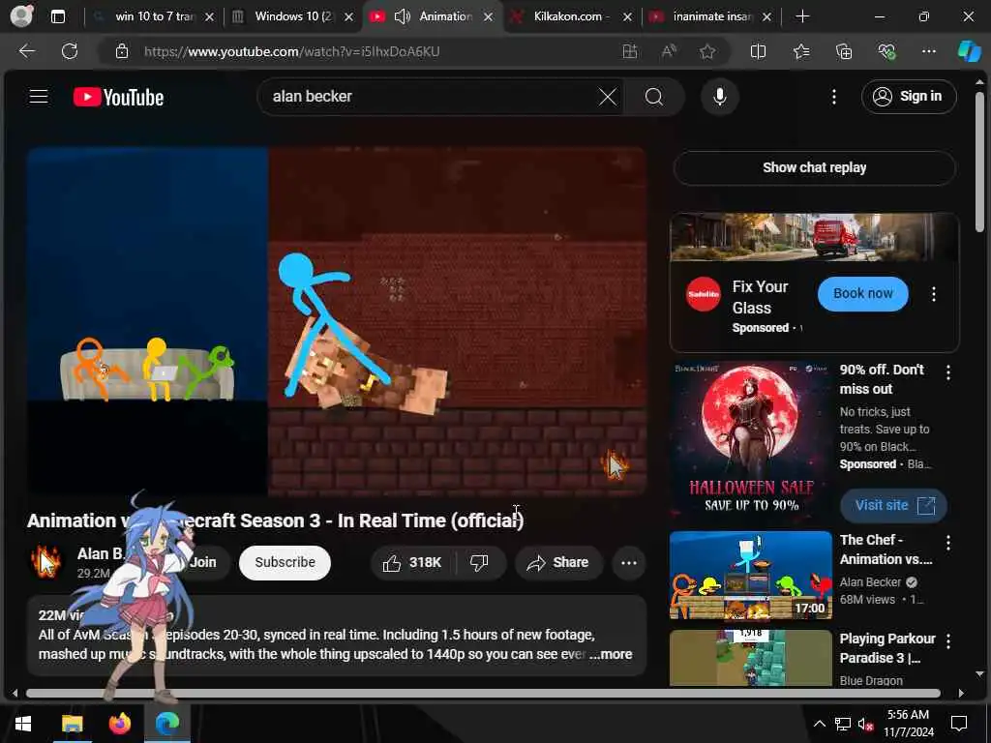Open the YouTube guide hamburger menu
The width and height of the screenshot is (991, 743).
click(x=39, y=96)
